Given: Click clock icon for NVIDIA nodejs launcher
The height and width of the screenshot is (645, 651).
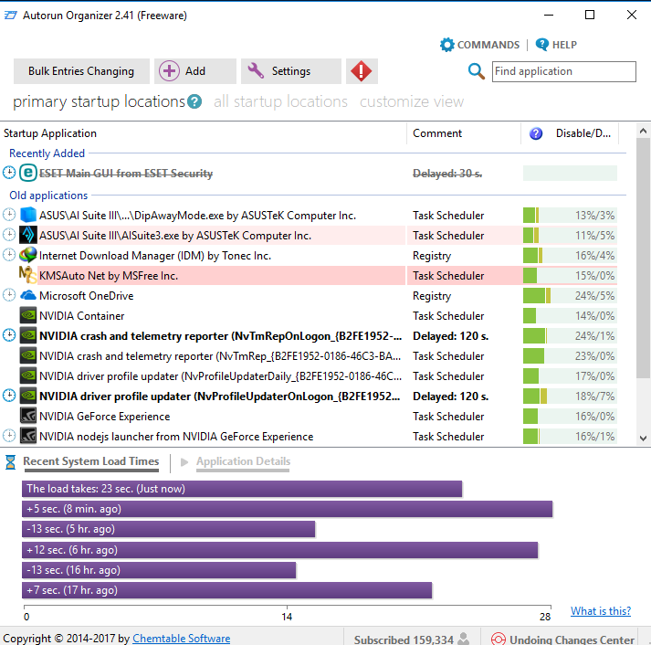Looking at the screenshot, I should (9, 436).
